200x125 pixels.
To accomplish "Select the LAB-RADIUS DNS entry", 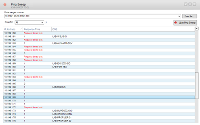I will point(59,87).
